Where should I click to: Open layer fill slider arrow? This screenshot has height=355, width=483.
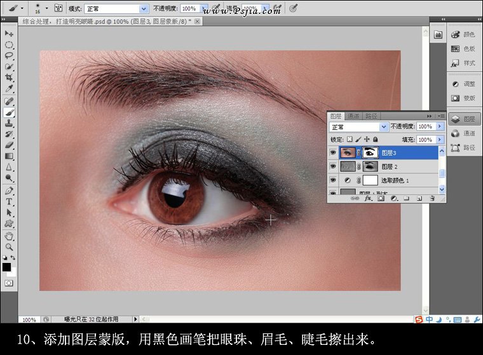pyautogui.click(x=440, y=140)
